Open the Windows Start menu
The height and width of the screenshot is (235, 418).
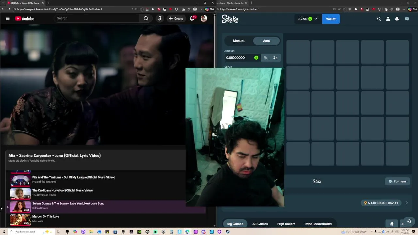click(3, 232)
